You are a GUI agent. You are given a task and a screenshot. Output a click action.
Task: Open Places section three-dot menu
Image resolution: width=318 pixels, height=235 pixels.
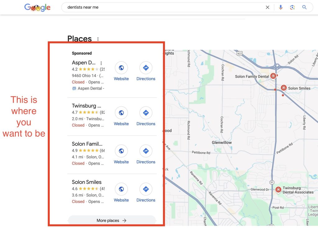(98, 39)
